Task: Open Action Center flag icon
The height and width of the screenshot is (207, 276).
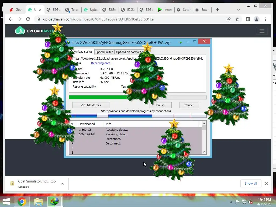Action: pyautogui.click(x=237, y=202)
